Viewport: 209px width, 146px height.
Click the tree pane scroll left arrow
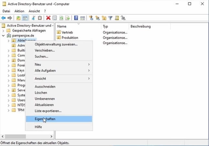3,136
